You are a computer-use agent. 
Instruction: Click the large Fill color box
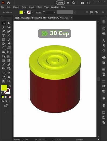pos(4,88)
